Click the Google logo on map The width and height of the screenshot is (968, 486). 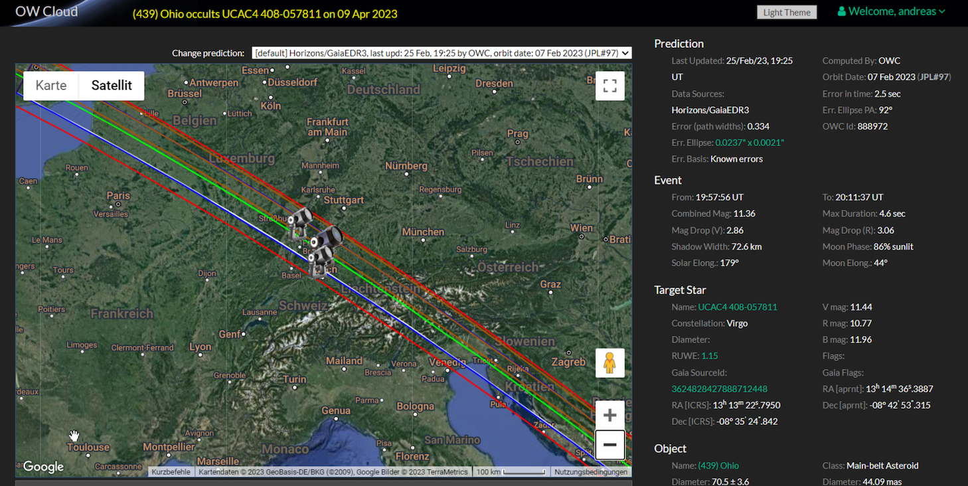(x=44, y=467)
